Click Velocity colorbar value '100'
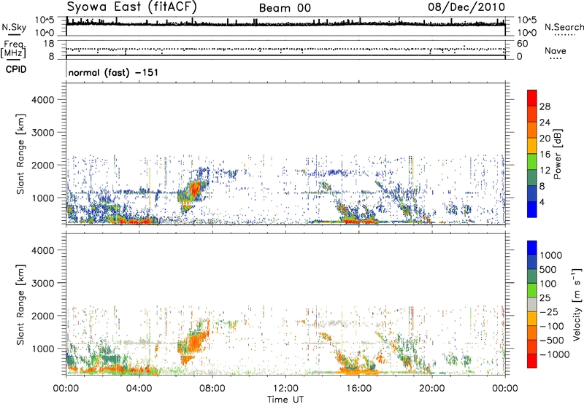The width and height of the screenshot is (584, 404). point(548,284)
